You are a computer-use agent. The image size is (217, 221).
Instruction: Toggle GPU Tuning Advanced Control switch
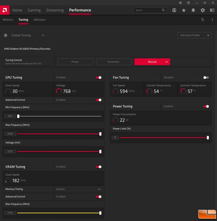pyautogui.click(x=99, y=100)
